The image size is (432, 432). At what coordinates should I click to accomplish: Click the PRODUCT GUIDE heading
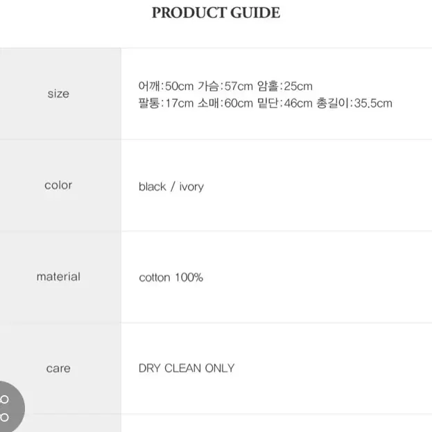coord(216,12)
